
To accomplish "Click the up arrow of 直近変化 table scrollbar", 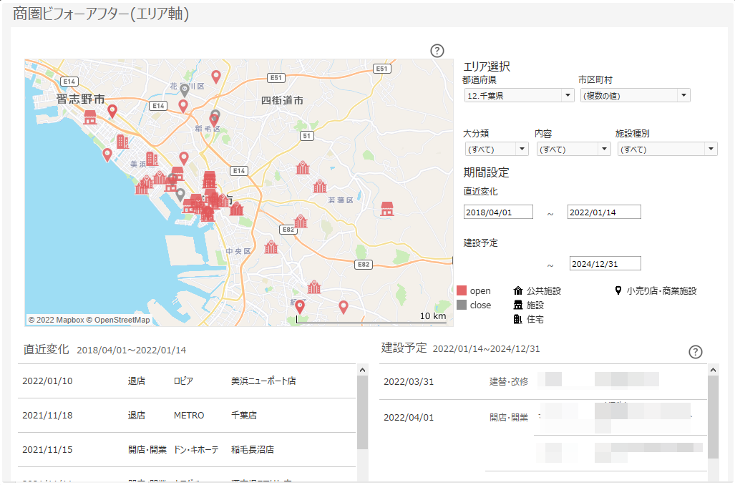I will (362, 370).
